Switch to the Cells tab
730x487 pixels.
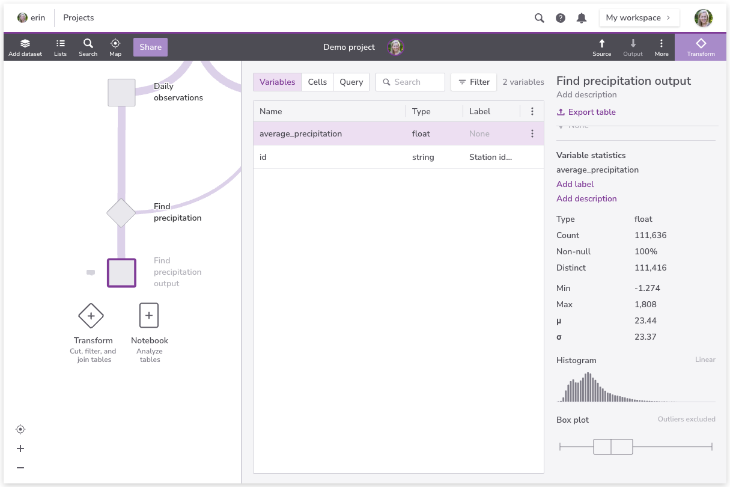tap(317, 82)
